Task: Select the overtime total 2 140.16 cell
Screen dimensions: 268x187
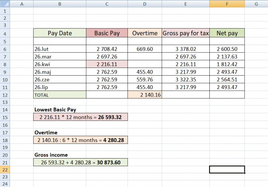Action: coord(145,95)
